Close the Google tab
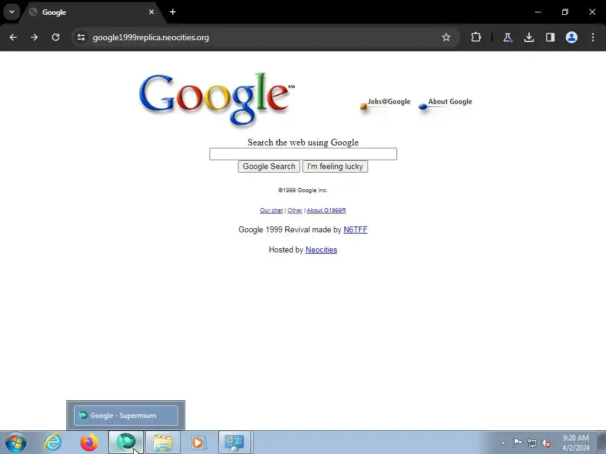 [151, 12]
